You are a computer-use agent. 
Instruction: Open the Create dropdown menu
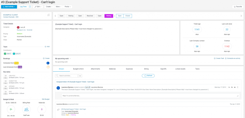(x=49, y=7)
